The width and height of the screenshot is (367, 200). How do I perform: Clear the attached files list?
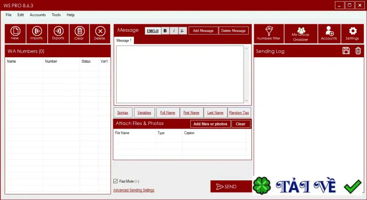point(240,124)
